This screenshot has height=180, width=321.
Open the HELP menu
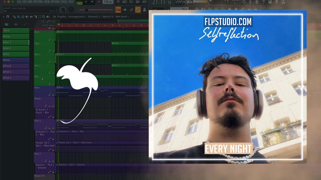(71, 2)
